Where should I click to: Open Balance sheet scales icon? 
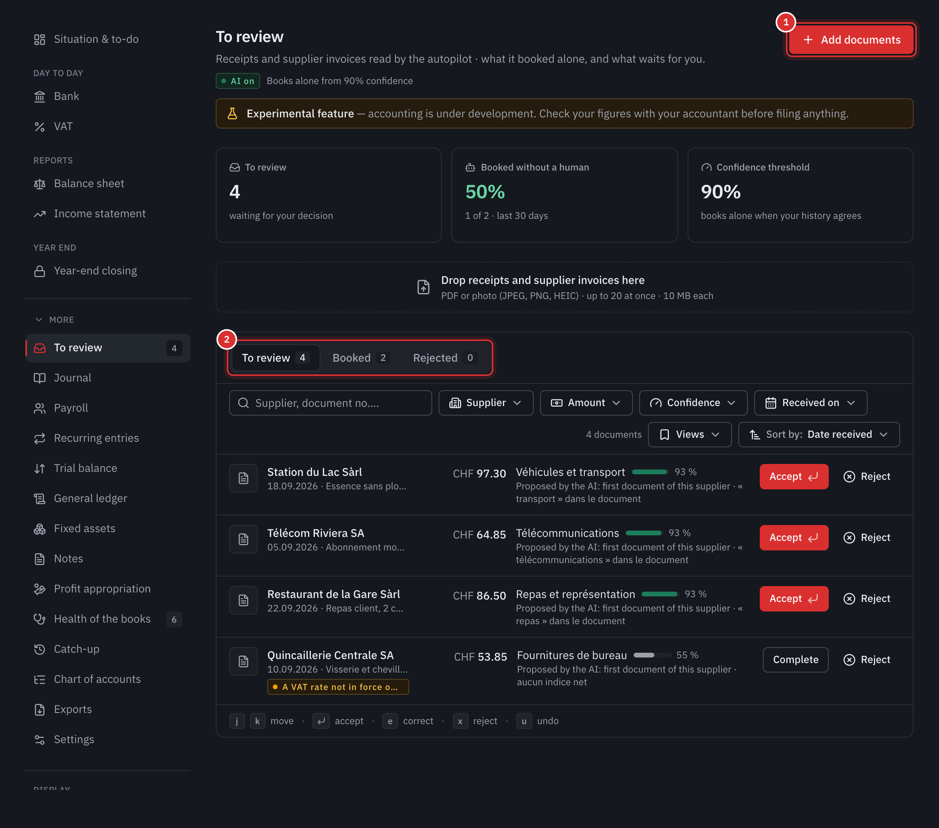(x=40, y=184)
